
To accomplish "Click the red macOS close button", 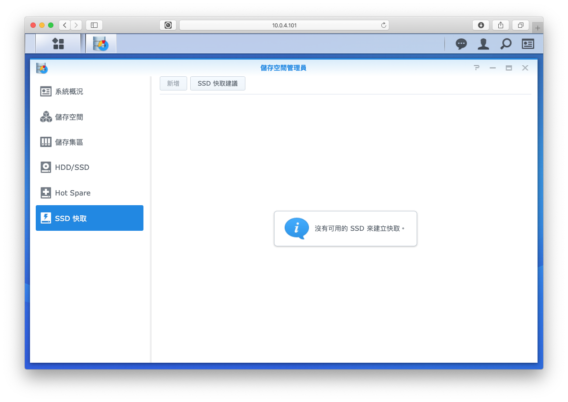I will (x=33, y=25).
